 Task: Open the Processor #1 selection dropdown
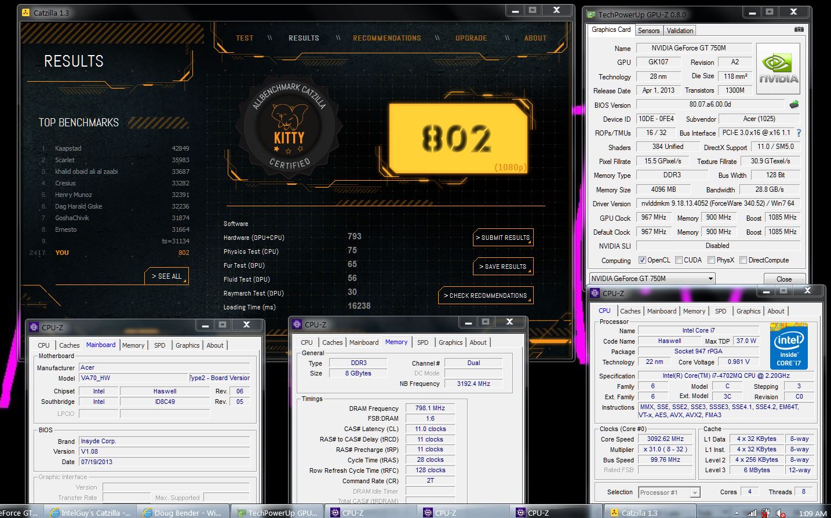pyautogui.click(x=669, y=493)
